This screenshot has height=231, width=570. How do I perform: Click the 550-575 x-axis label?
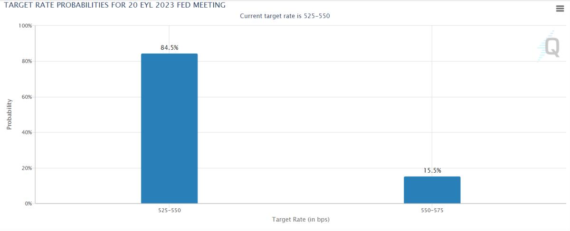point(432,210)
